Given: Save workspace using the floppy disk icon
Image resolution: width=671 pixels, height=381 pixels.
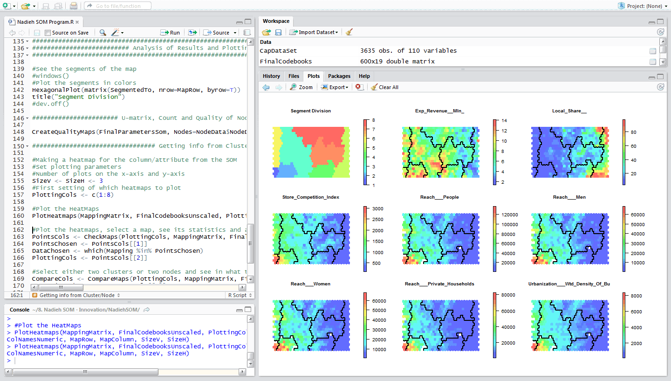Looking at the screenshot, I should (278, 32).
